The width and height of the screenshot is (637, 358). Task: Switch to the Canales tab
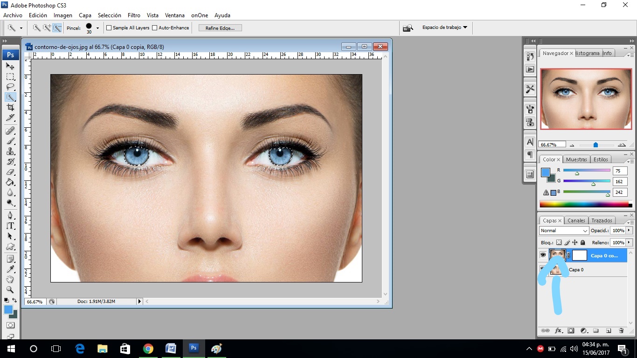click(x=576, y=220)
